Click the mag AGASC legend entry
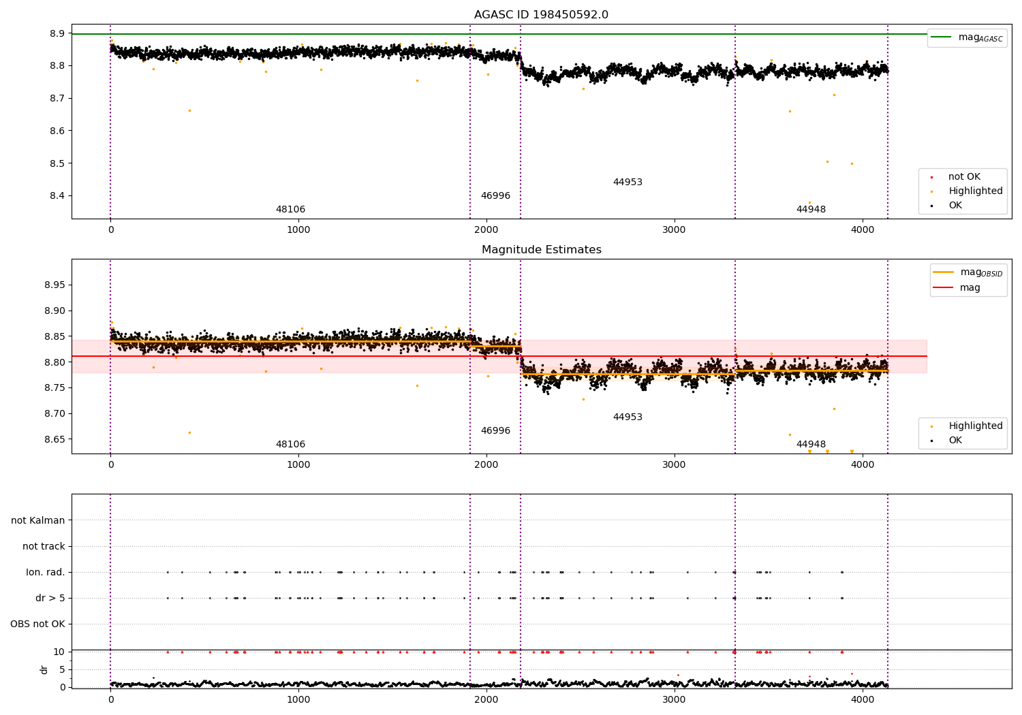Image resolution: width=1022 pixels, height=715 pixels. click(967, 37)
